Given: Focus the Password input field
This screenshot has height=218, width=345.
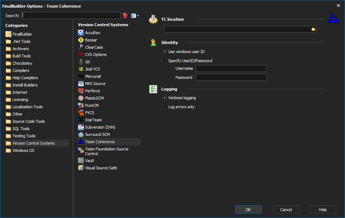Looking at the screenshot, I should click(231, 77).
